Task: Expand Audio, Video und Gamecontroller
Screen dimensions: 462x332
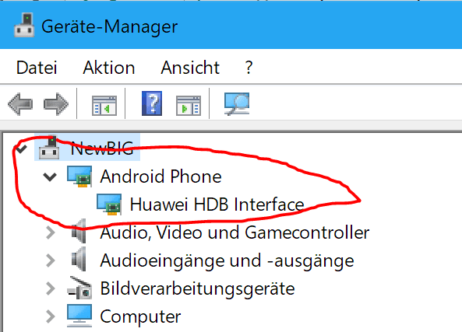Action: pos(51,232)
